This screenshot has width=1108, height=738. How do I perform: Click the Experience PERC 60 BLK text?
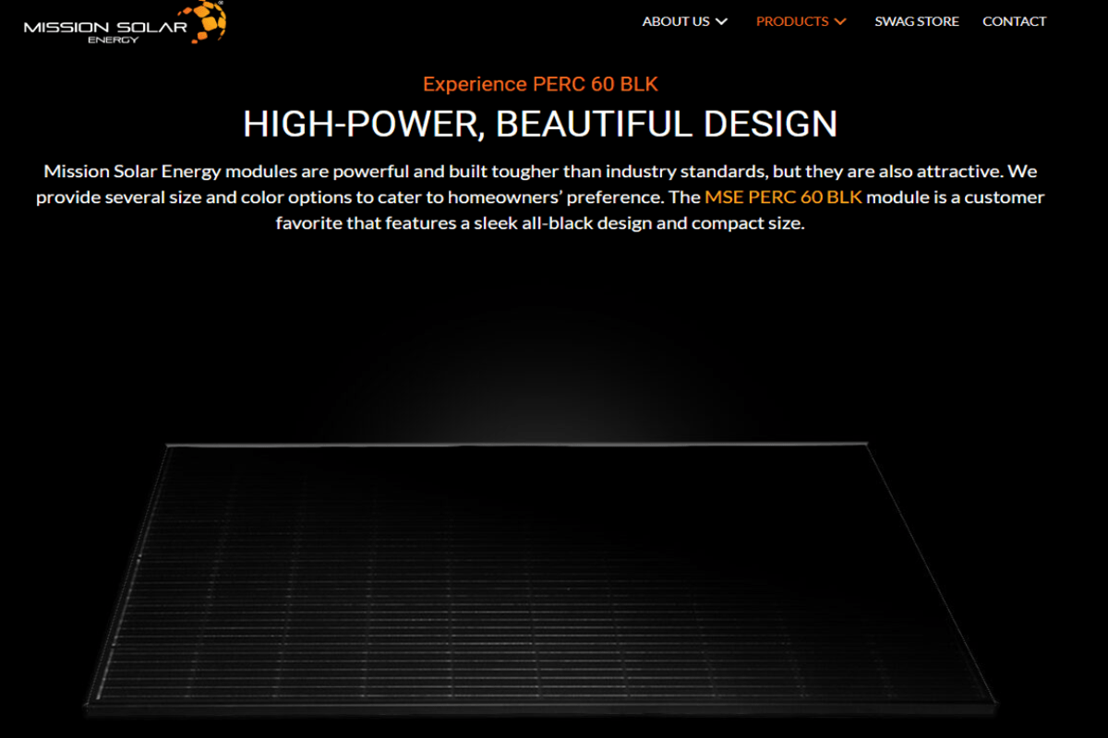[x=540, y=84]
